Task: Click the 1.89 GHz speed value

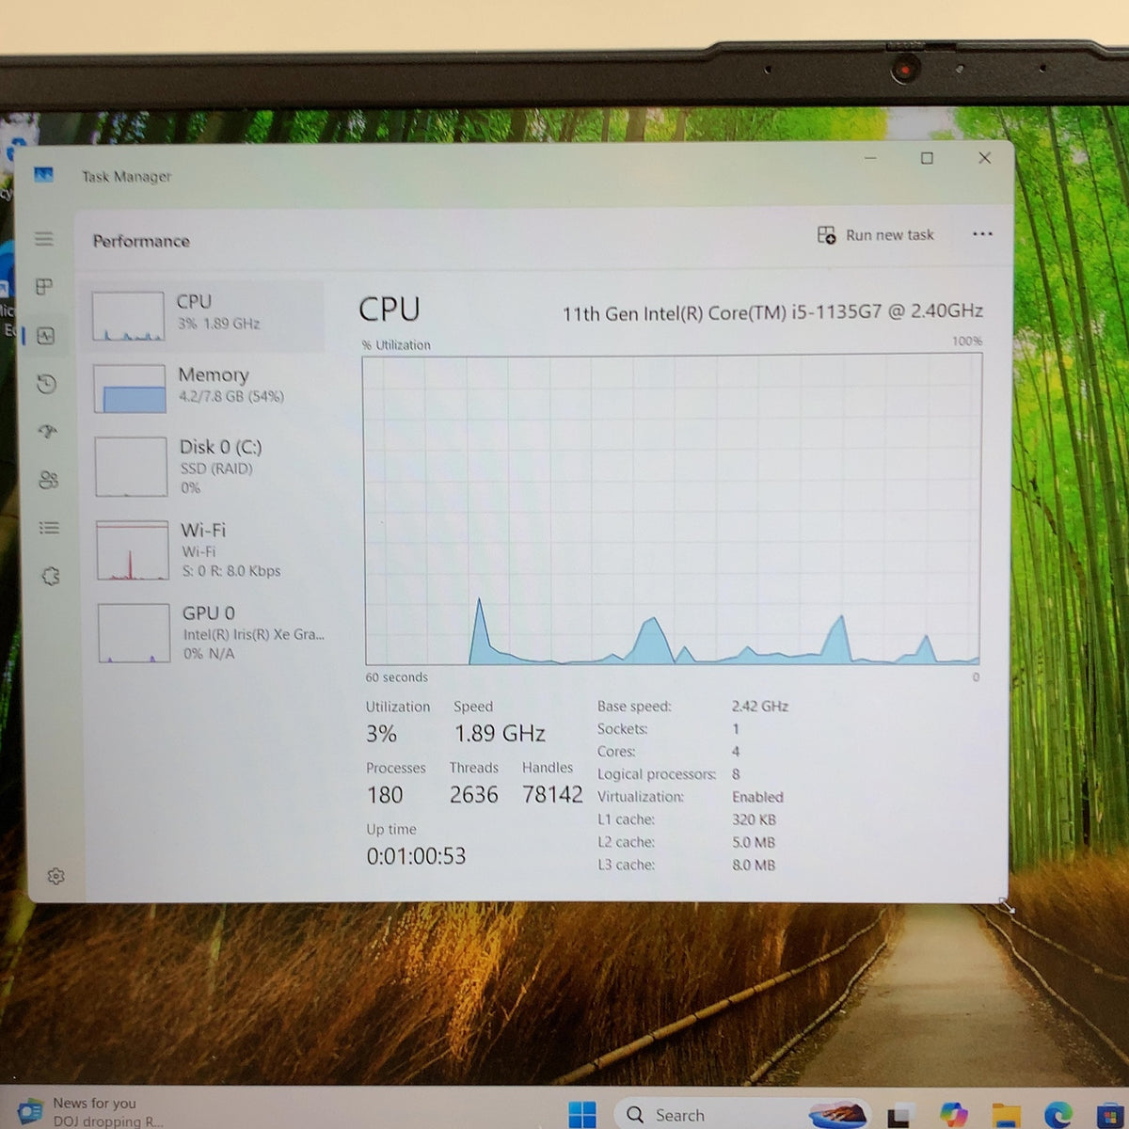Action: click(x=500, y=733)
